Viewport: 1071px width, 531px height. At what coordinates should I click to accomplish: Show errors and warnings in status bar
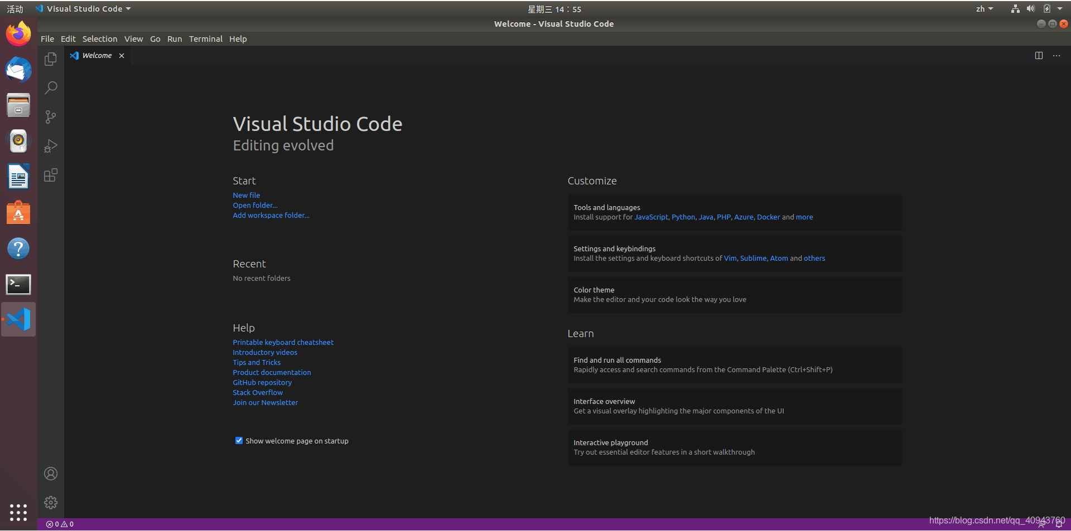coord(60,524)
